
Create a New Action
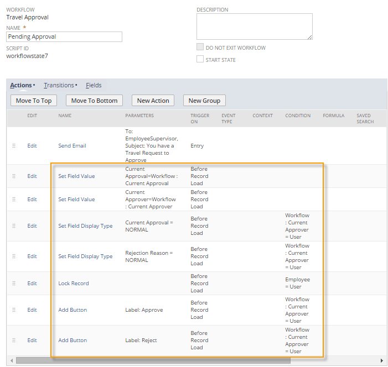[x=153, y=101]
